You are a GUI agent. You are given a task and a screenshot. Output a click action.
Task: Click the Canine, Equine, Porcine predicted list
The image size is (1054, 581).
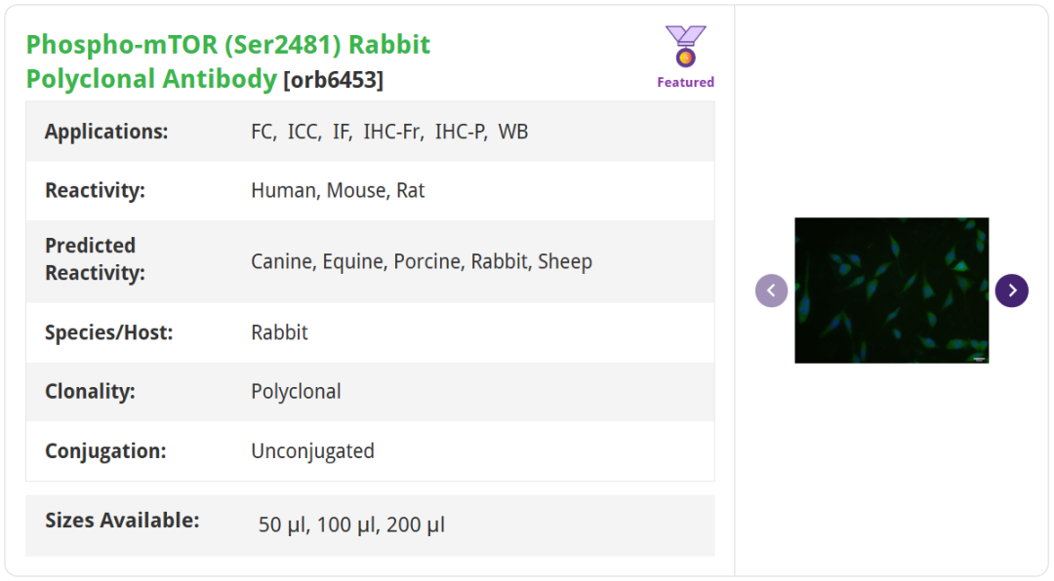422,261
